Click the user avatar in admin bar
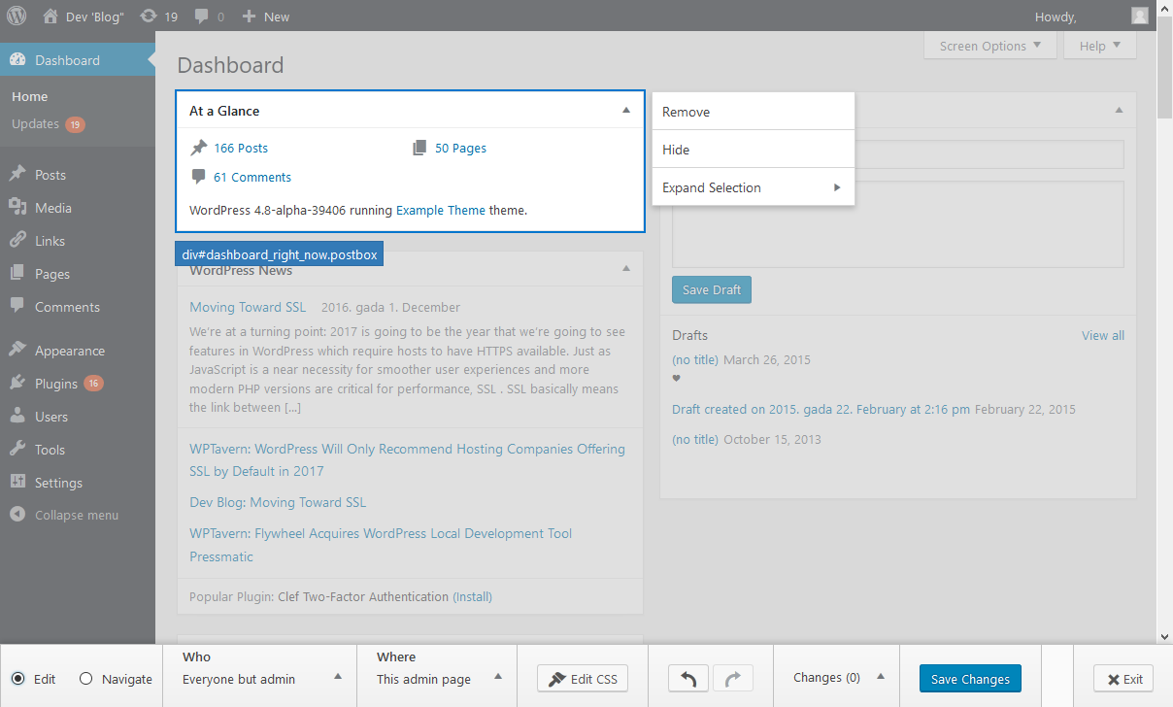The height and width of the screenshot is (707, 1173). pos(1140,16)
